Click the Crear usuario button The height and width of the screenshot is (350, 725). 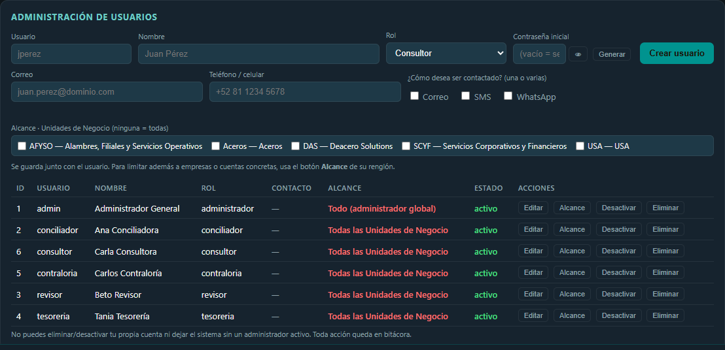click(x=677, y=53)
